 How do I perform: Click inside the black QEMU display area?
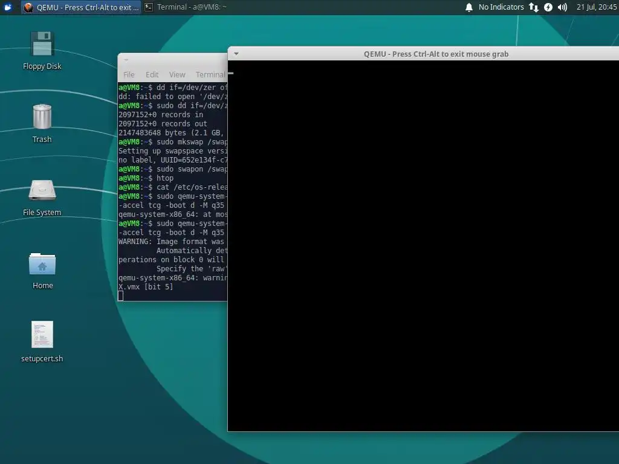(423, 246)
